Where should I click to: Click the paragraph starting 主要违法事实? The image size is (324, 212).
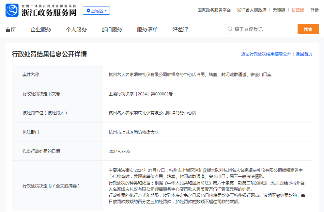click(x=206, y=173)
